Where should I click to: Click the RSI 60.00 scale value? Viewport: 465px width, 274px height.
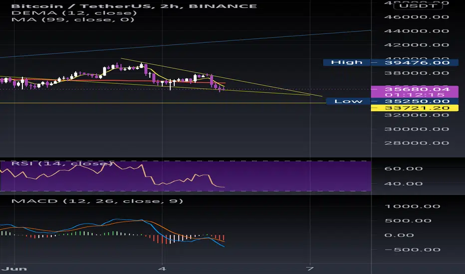click(403, 168)
